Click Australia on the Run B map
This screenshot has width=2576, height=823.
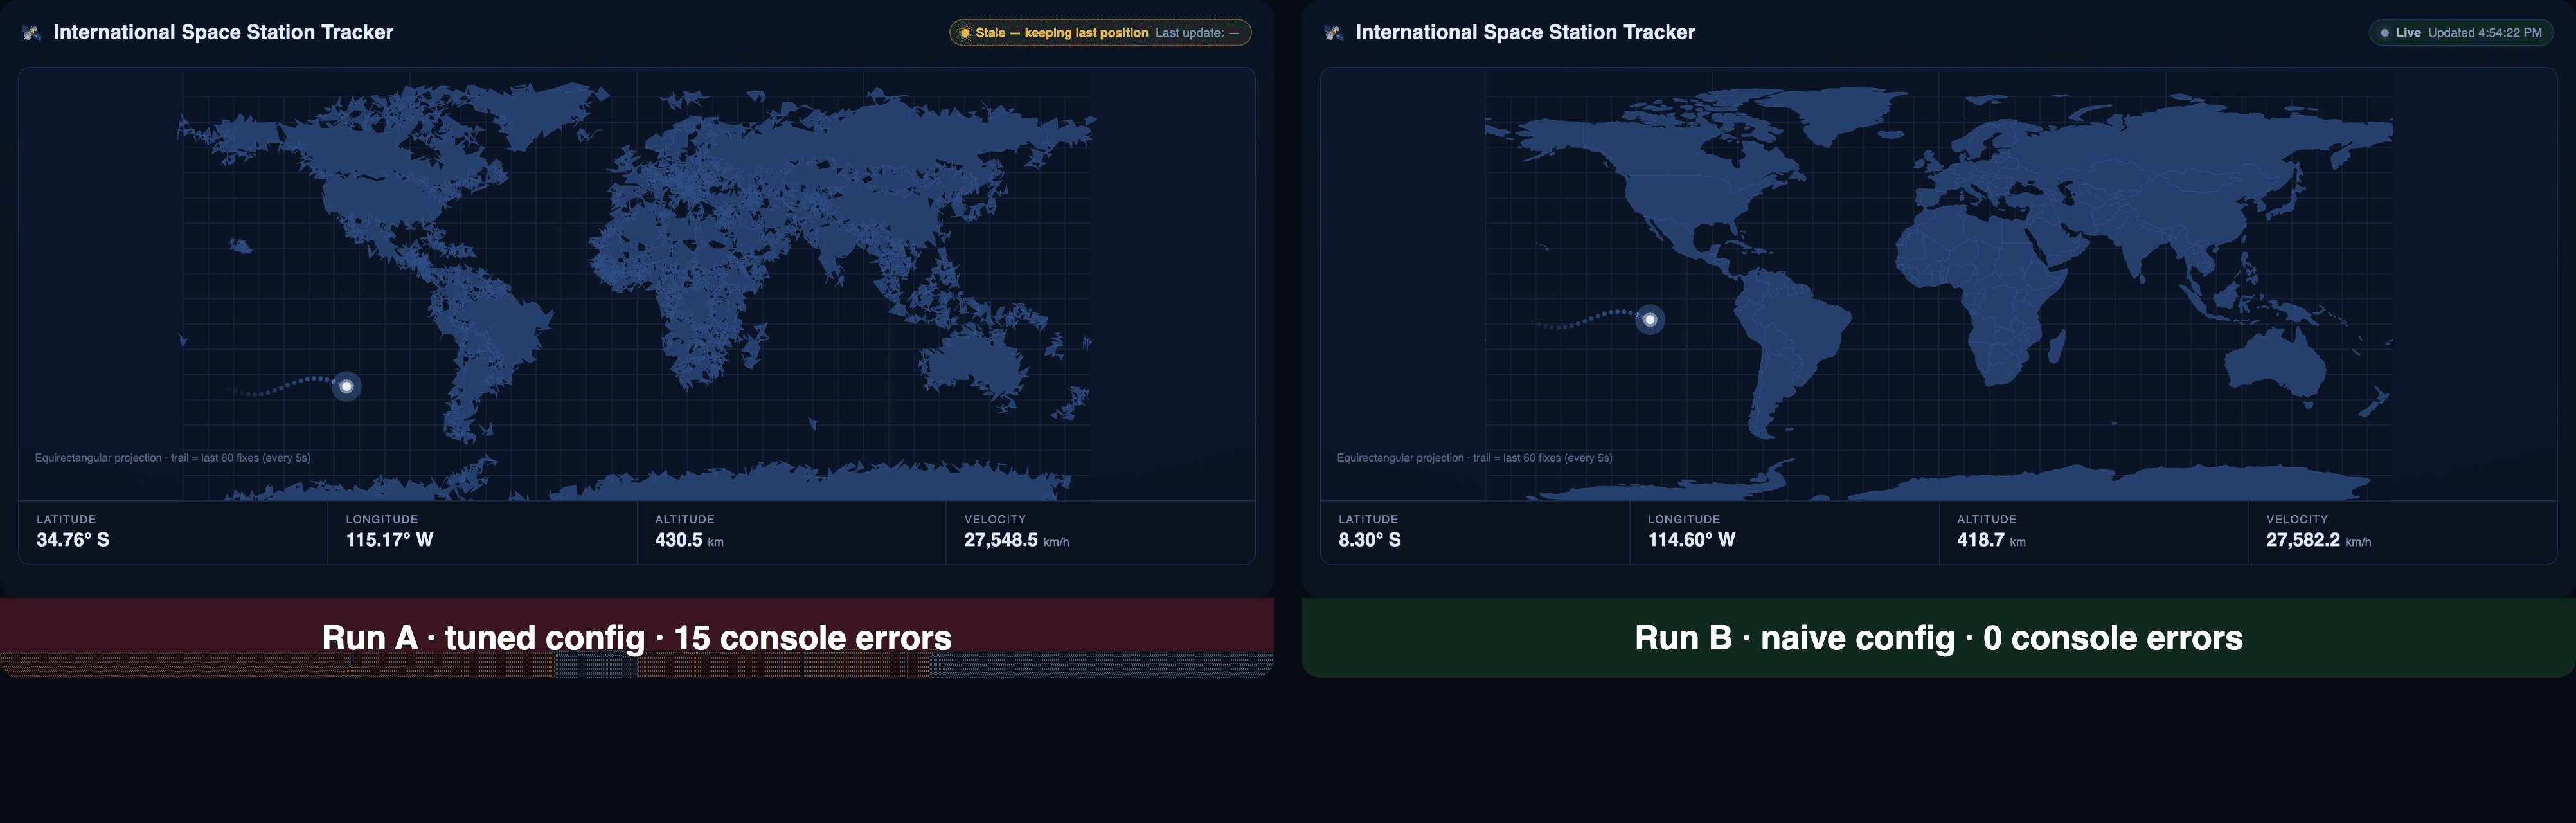point(2275,365)
